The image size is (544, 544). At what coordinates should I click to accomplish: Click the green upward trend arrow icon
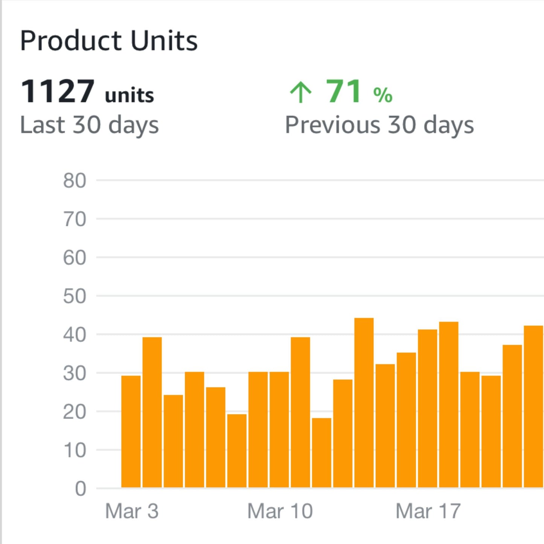300,93
